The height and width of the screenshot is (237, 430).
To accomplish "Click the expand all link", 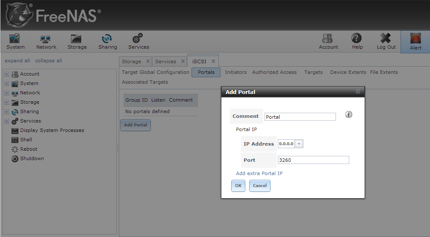I will 17,61.
